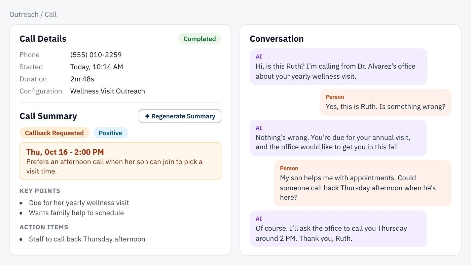Image resolution: width=471 pixels, height=265 pixels.
Task: Open the Outreach breadcrumb link
Action: (x=24, y=14)
